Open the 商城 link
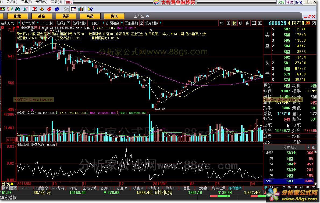The width and height of the screenshot is (320, 203). pos(290,2)
